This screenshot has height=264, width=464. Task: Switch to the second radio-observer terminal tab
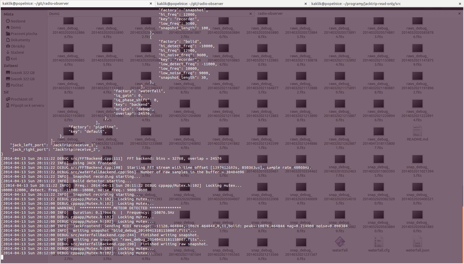coord(190,4)
